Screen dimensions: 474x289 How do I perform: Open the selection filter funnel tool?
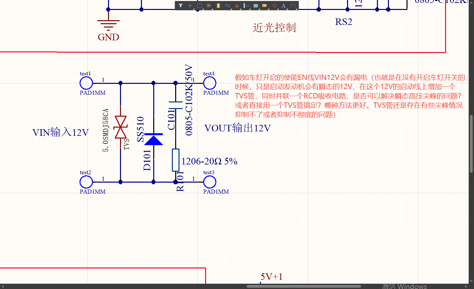tap(180, 6)
